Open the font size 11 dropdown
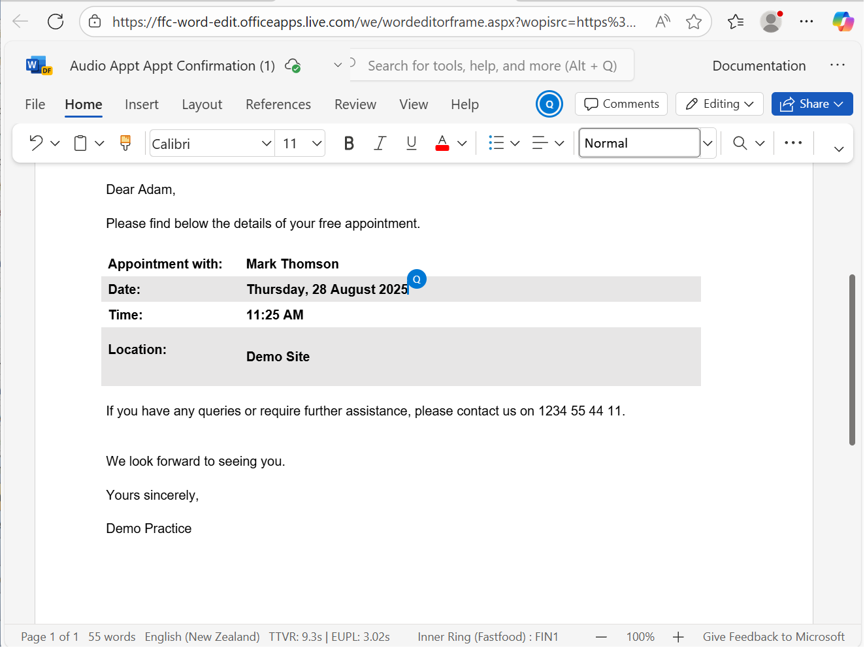Viewport: 865px width, 648px height. 317,144
